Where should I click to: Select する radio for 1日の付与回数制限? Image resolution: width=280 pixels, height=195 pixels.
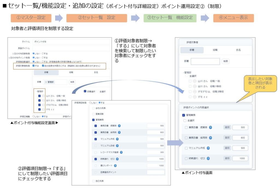point(42,54)
